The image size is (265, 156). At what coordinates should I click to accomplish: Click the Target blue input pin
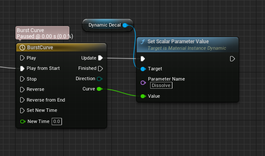coord(143,69)
